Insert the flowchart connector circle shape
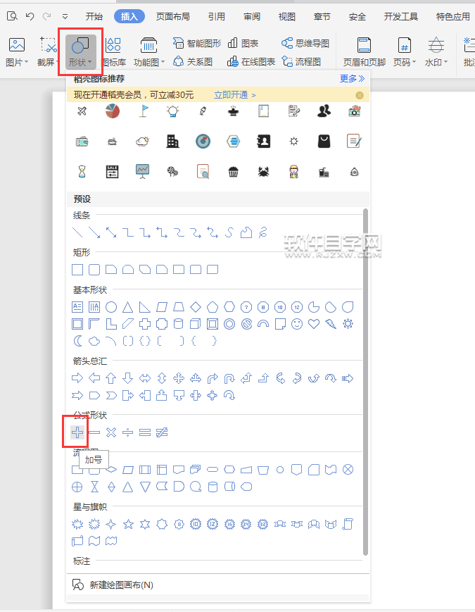475x612 pixels. [x=280, y=470]
